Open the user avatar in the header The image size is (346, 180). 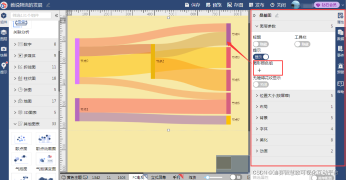pyautogui.click(x=295, y=5)
